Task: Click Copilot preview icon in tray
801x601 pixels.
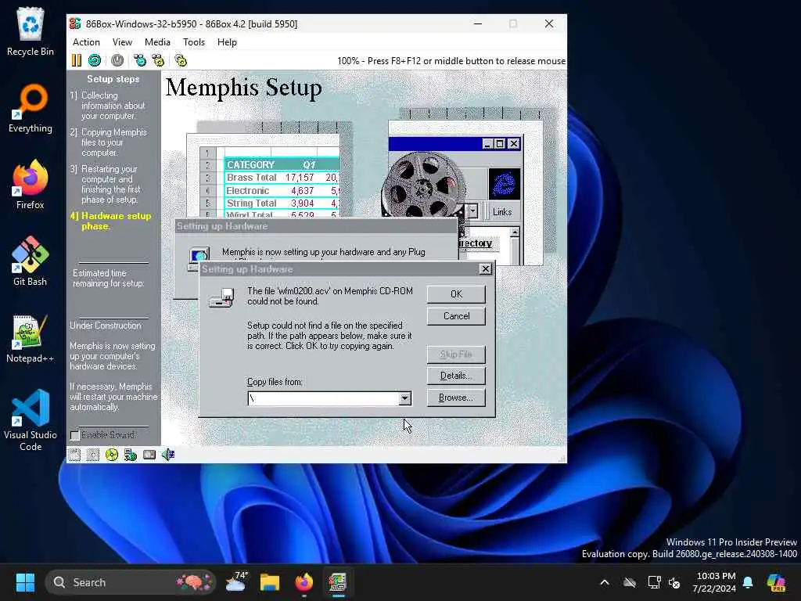Action: tap(776, 582)
